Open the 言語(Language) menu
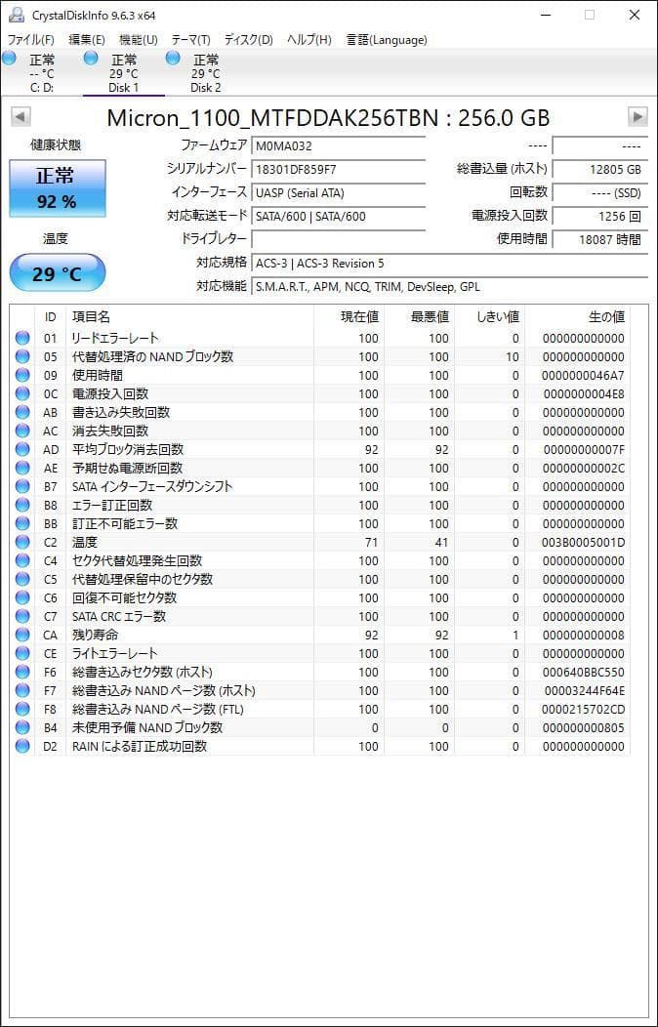 click(x=387, y=39)
